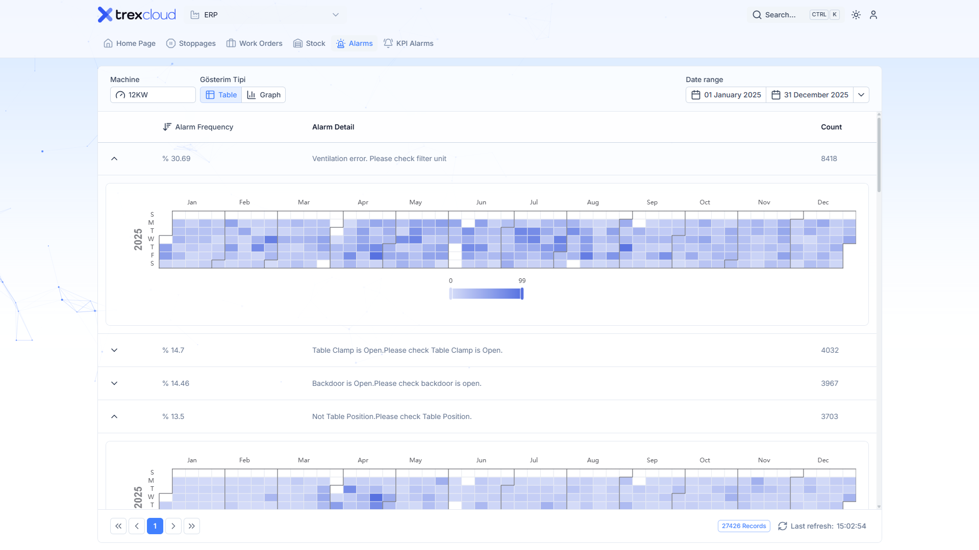Click the % 14.46 frequency value
The width and height of the screenshot is (979, 550).
176,383
